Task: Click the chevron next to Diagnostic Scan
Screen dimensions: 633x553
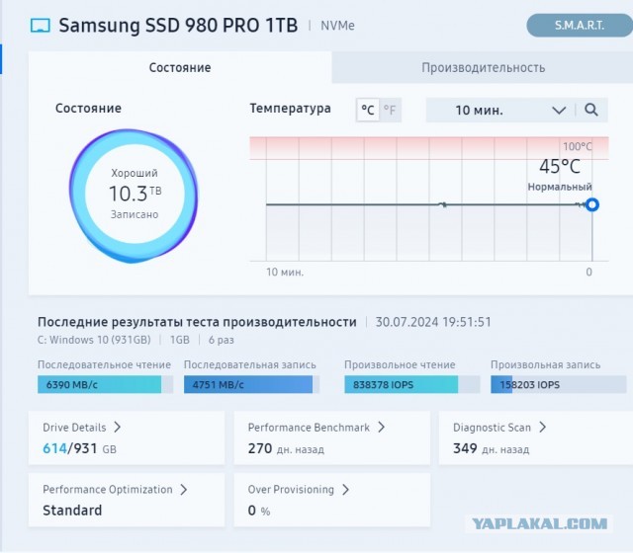Action: (543, 427)
